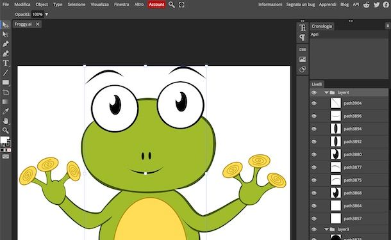Collapse the right panel with double arrows
Image resolution: width=391 pixels, height=240 pixels.
click(x=351, y=21)
